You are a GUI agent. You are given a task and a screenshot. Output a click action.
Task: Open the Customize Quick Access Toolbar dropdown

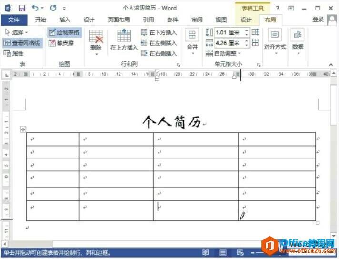pyautogui.click(x=64, y=9)
